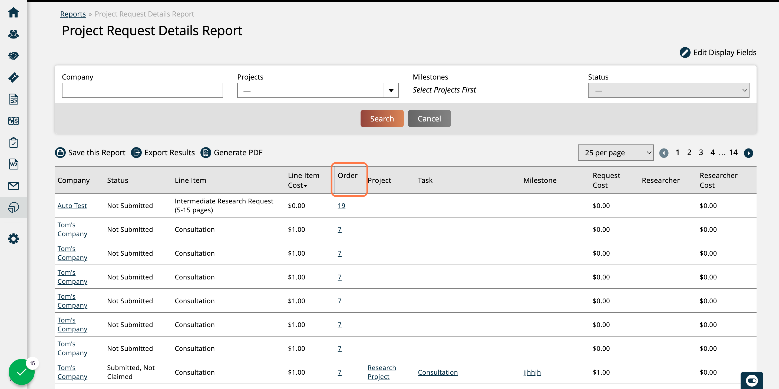
Task: Click the Save this Report icon
Action: [x=60, y=153]
